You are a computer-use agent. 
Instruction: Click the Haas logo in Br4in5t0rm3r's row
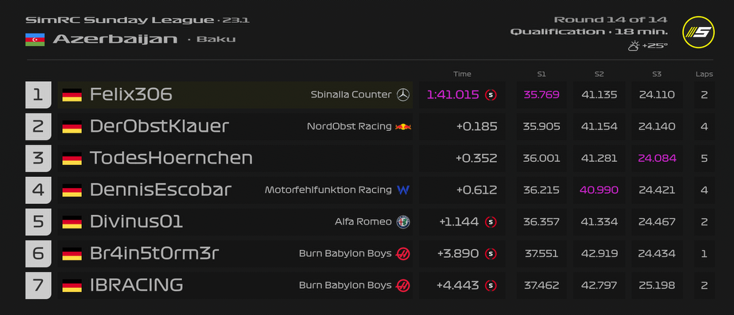point(403,254)
